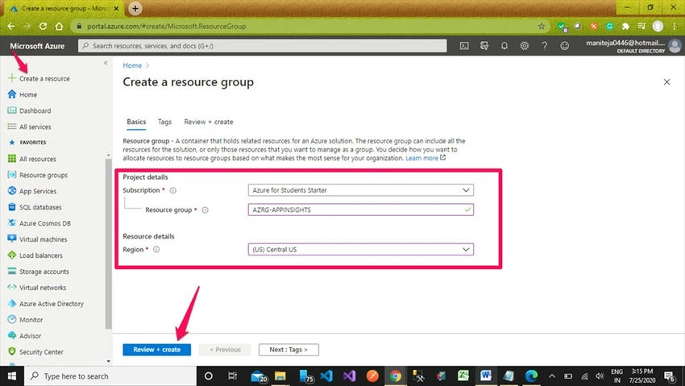Open File Explorer from taskbar
Screen dimensions: 685x386
280,376
